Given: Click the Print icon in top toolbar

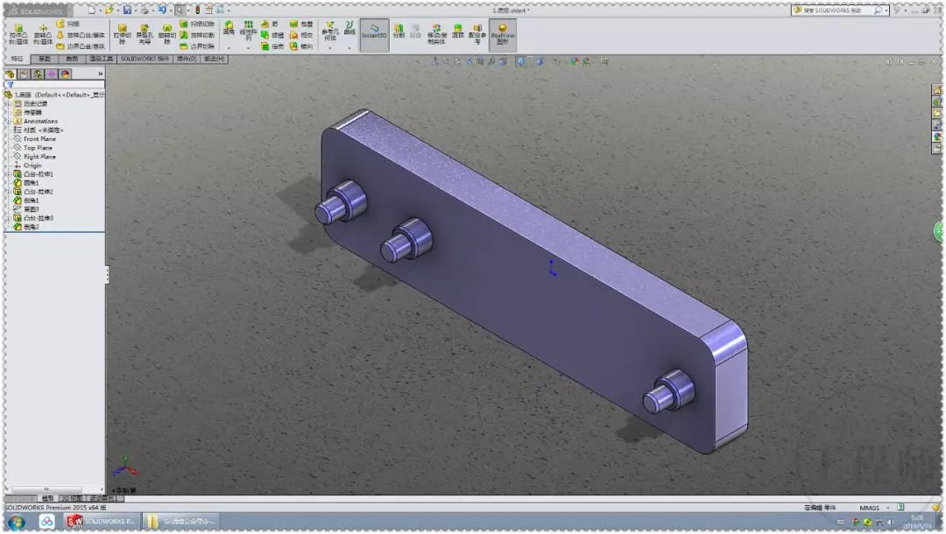Looking at the screenshot, I should (x=145, y=11).
